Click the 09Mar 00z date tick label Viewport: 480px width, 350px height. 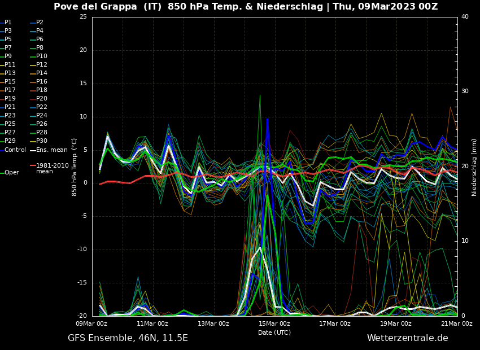click(92, 323)
